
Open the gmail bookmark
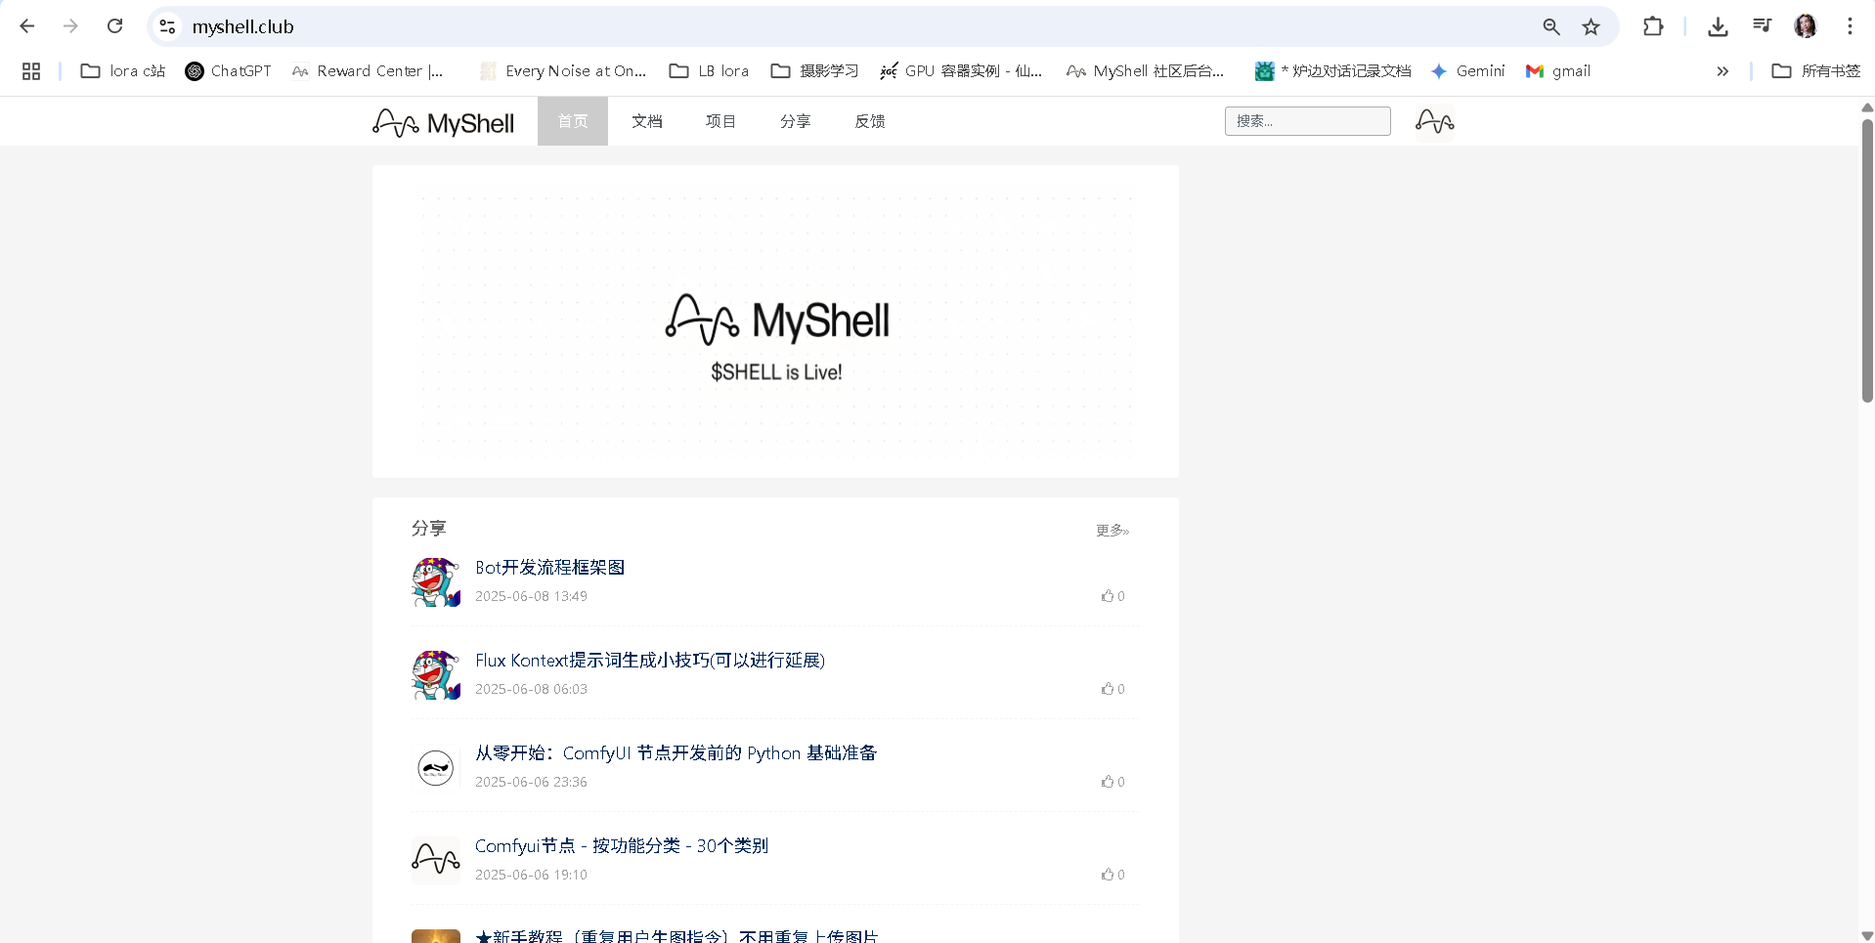coord(1558,71)
